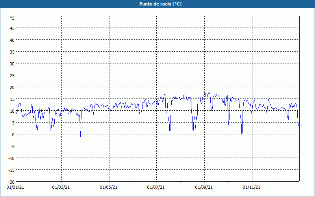Viewport: 315px width, 197px height.
Task: Click the 01/11/21 date label
Action: [252, 188]
